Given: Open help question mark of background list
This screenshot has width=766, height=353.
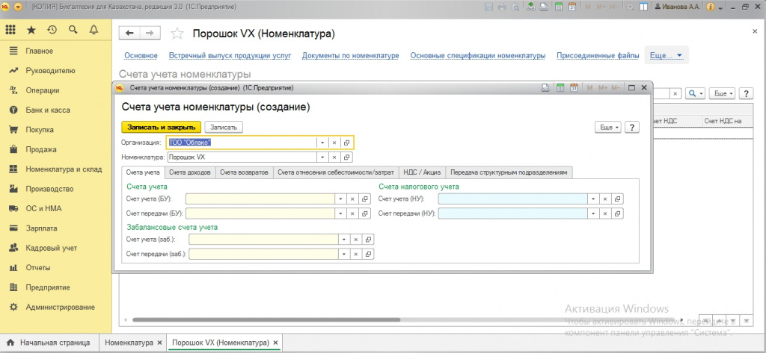Looking at the screenshot, I should pyautogui.click(x=746, y=93).
